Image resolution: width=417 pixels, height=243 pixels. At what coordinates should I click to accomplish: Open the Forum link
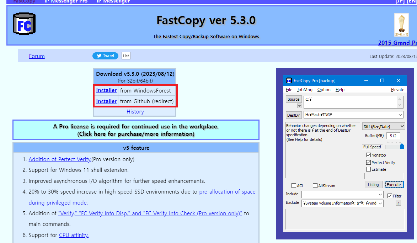pyautogui.click(x=37, y=56)
